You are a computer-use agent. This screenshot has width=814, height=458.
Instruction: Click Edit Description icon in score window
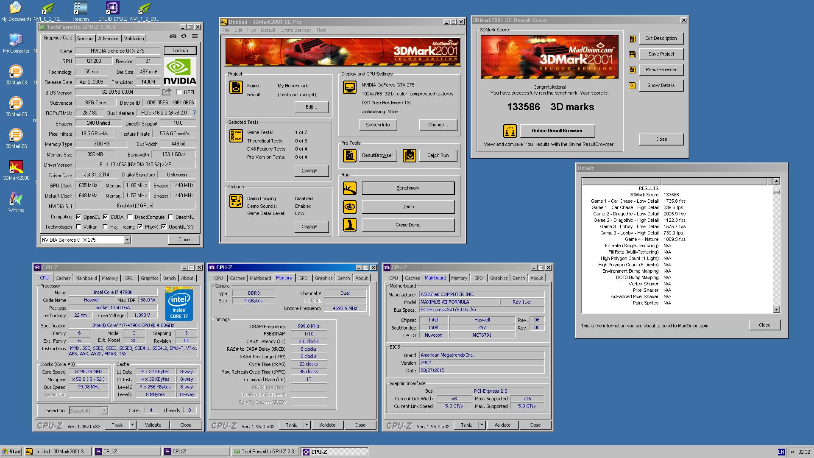[x=632, y=39]
